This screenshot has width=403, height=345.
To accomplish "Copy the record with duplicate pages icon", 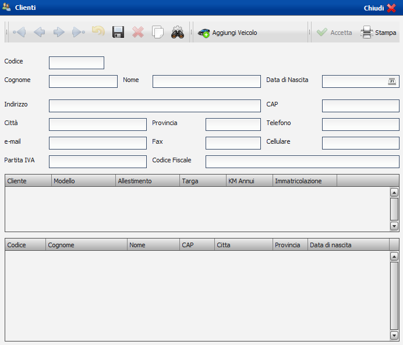I will (x=158, y=33).
